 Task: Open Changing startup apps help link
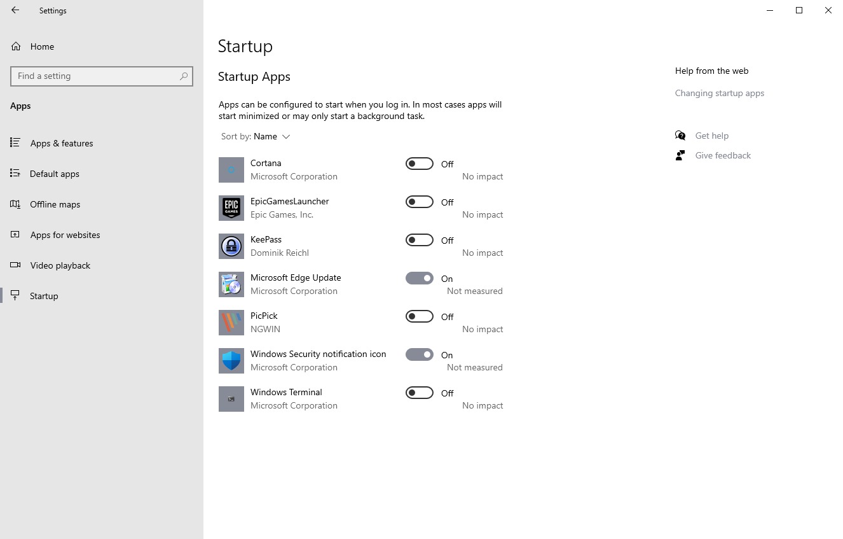[719, 93]
